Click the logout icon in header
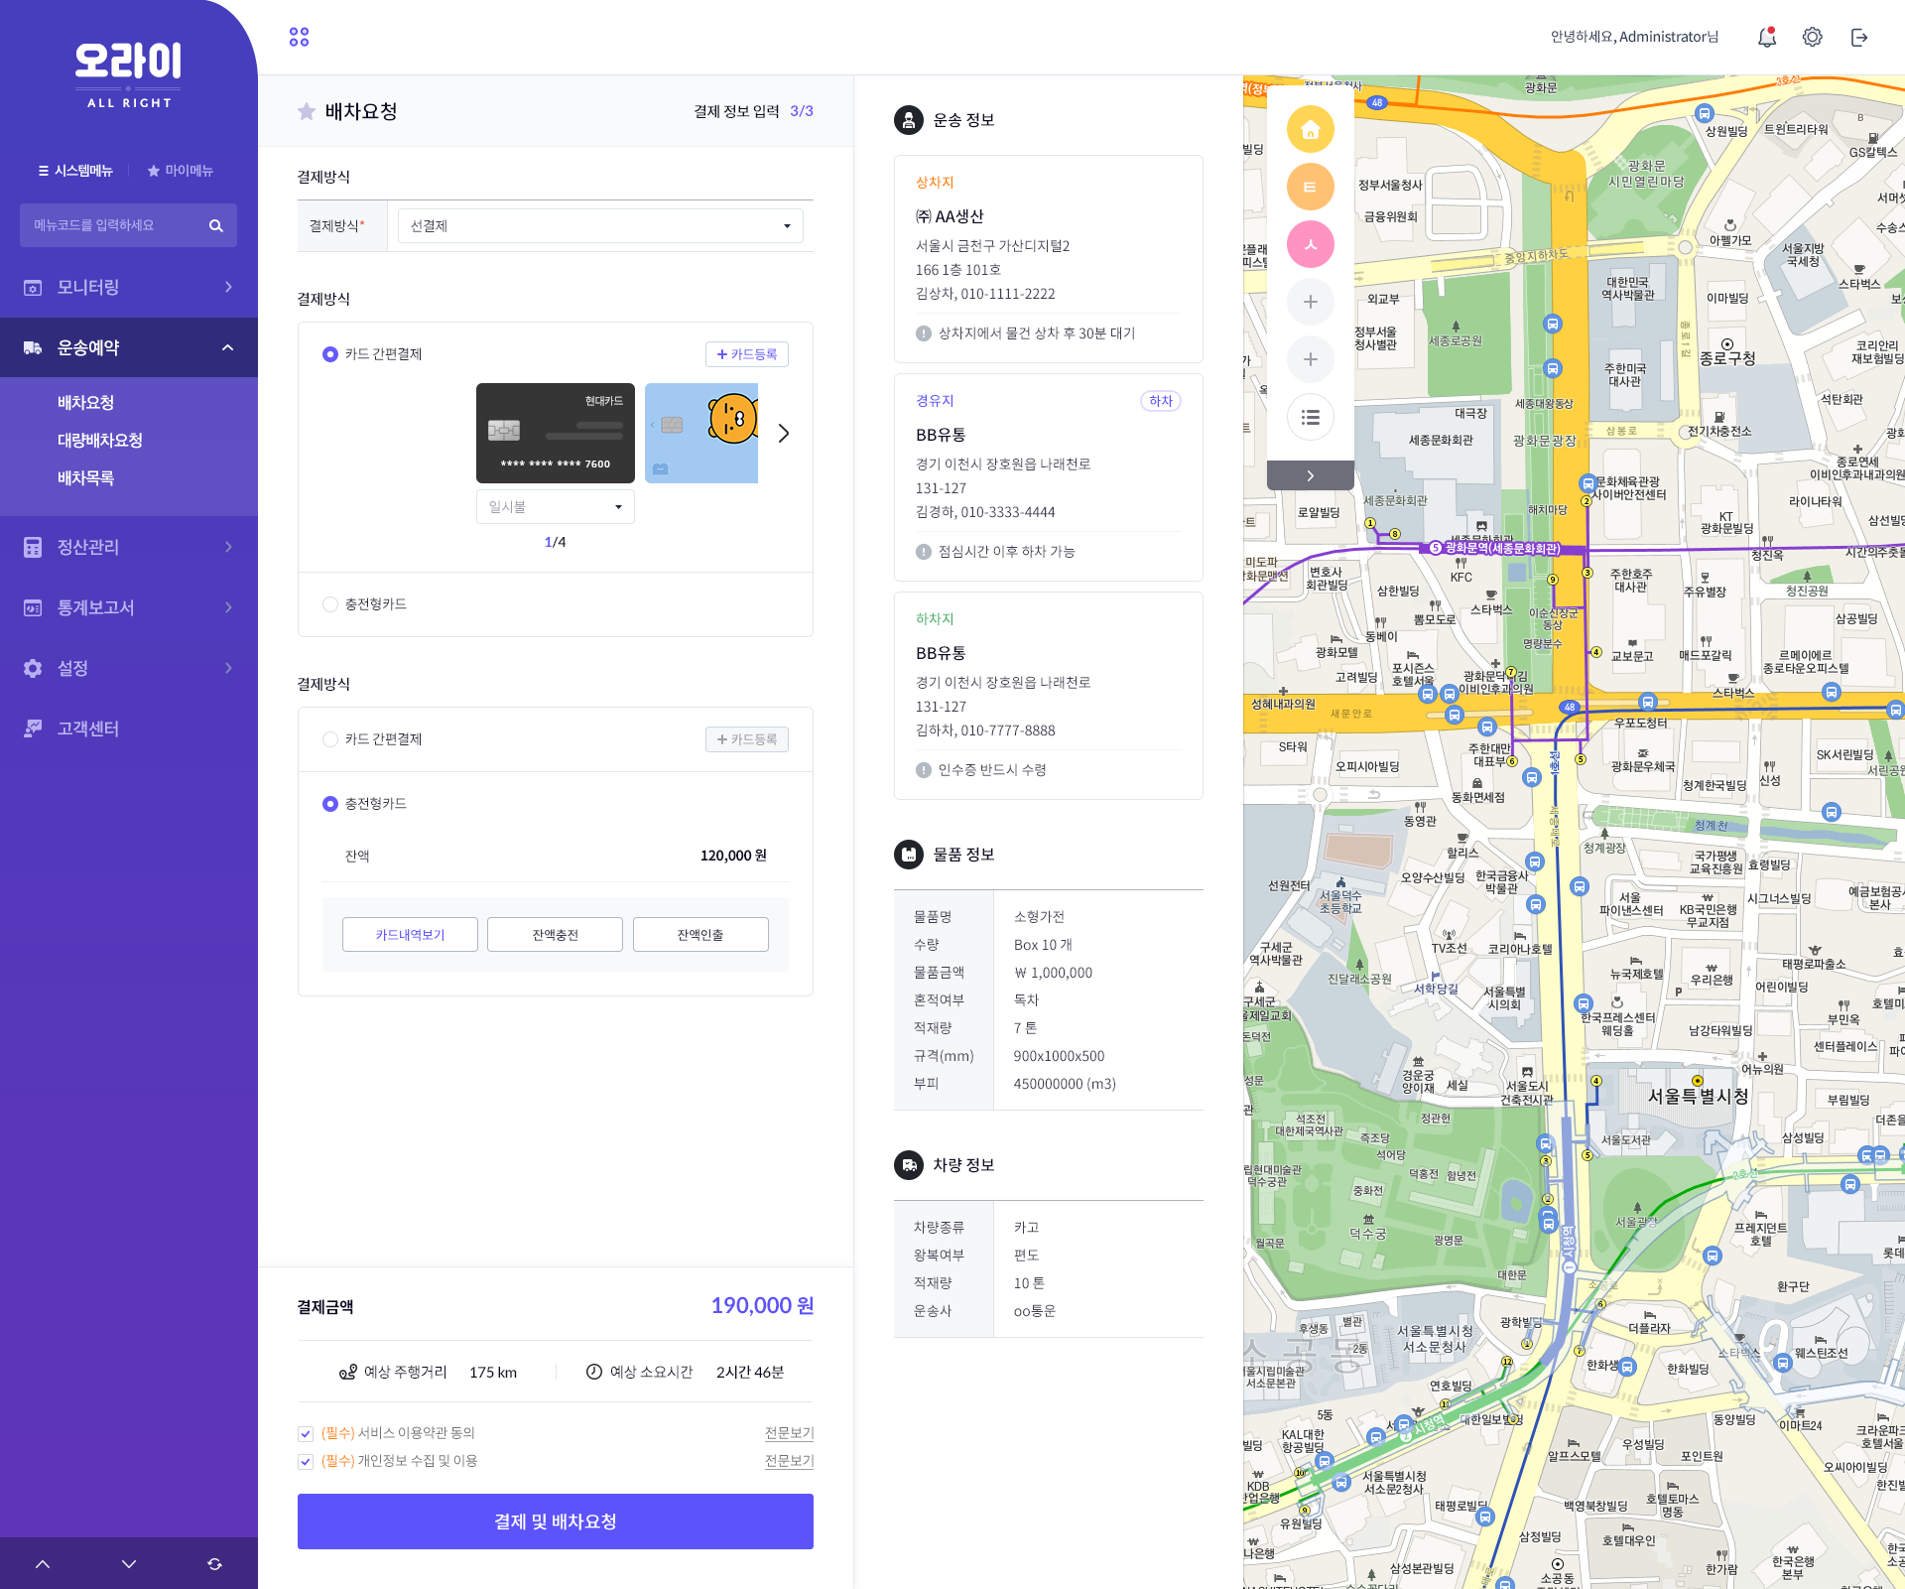 click(x=1859, y=37)
